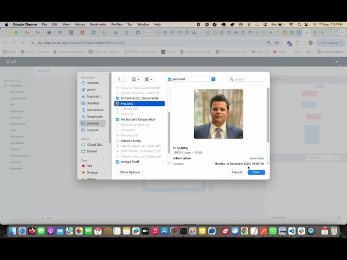Click the img.jpeg preview thumbnail

pos(219,114)
